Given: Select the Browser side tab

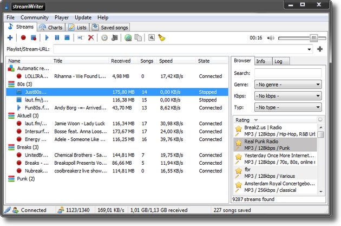Looking at the screenshot, I should [242, 61].
